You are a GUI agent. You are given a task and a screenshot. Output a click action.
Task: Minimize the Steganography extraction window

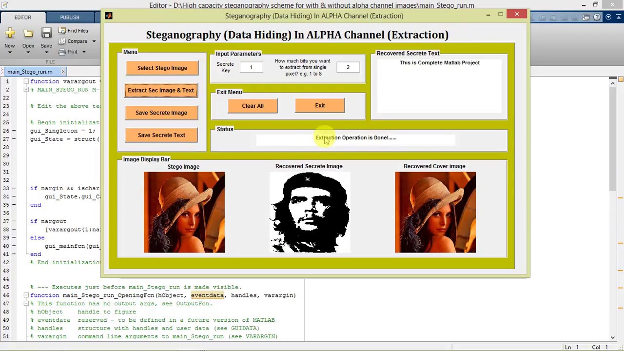(488, 15)
